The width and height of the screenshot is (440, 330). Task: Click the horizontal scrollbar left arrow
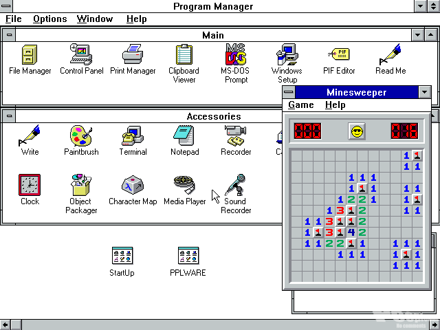(5, 325)
